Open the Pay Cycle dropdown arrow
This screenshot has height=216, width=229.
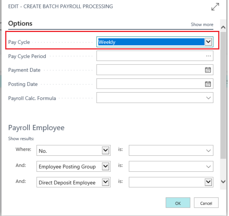coord(208,42)
